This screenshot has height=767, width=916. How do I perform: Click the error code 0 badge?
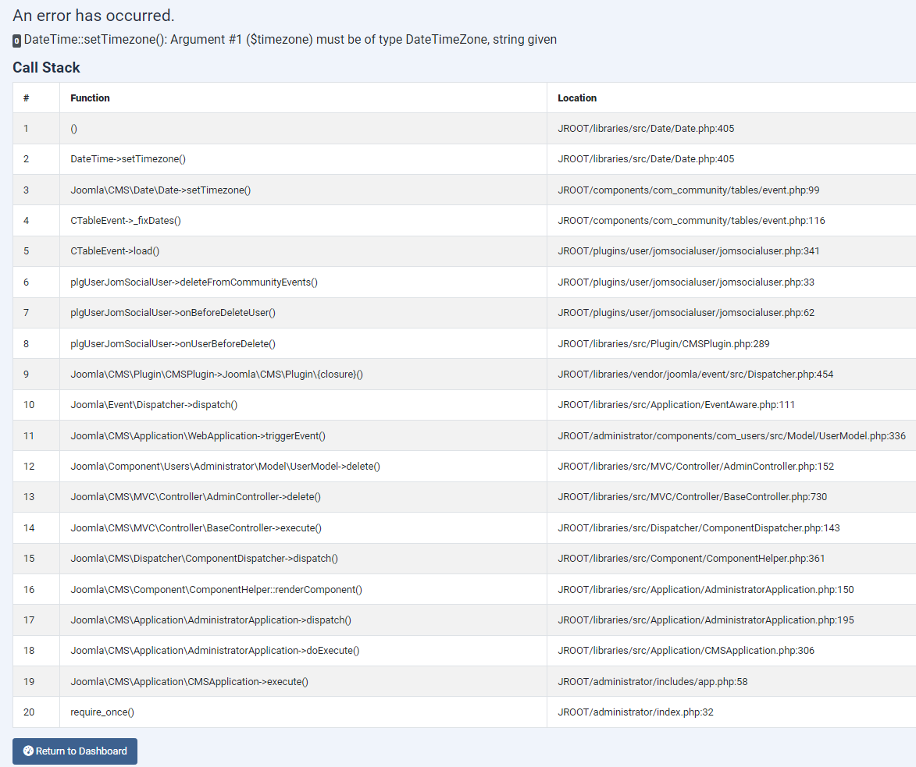[17, 41]
